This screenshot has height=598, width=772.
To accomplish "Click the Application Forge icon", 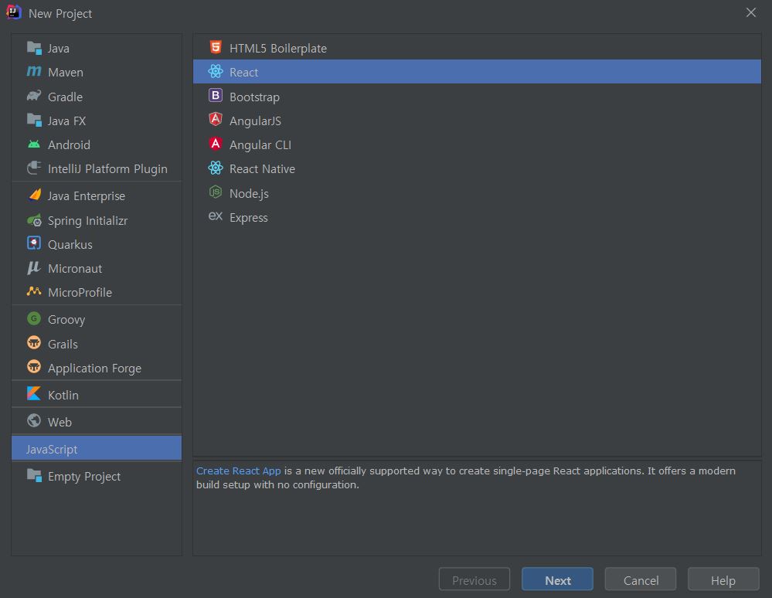I will coord(34,367).
